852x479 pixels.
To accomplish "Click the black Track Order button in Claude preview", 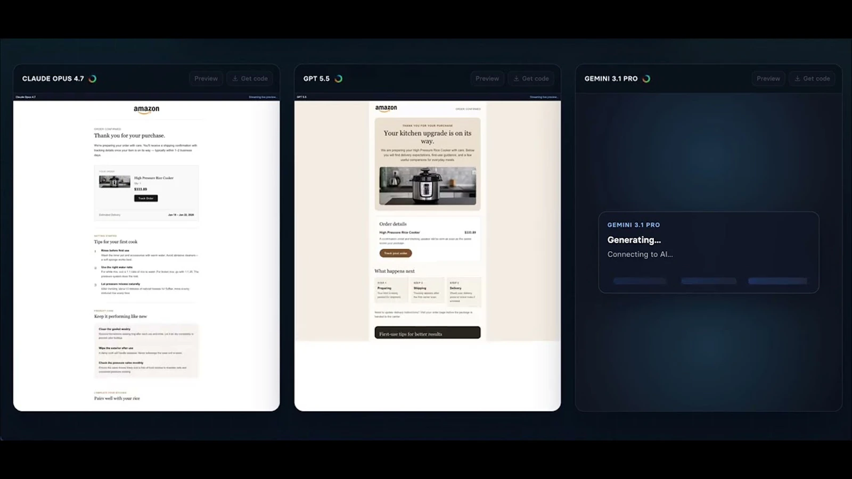I will point(146,198).
